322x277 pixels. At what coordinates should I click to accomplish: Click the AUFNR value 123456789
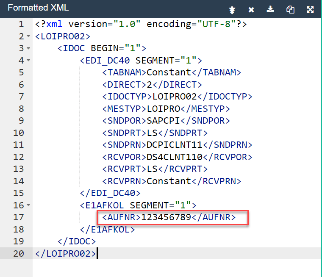[x=167, y=218]
